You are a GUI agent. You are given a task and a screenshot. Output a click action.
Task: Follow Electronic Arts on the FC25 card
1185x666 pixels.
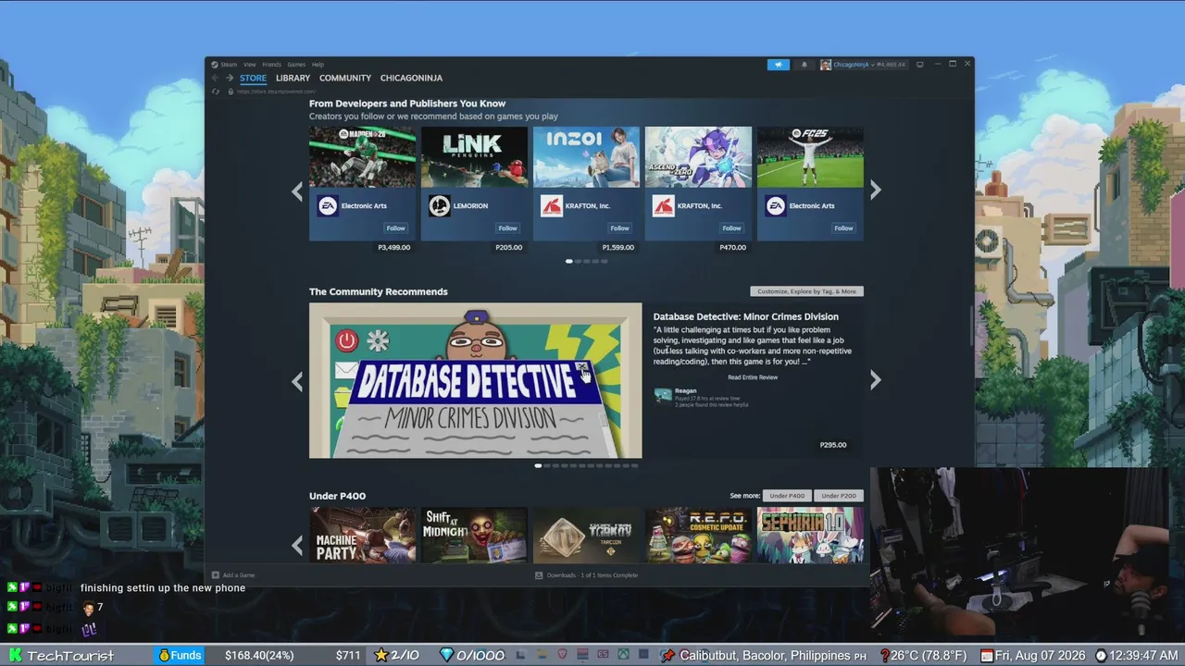pos(843,228)
